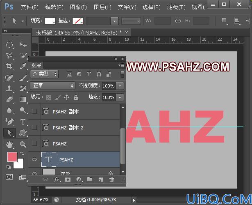
Task: Filter for smart objects icon
Action: pos(109,74)
